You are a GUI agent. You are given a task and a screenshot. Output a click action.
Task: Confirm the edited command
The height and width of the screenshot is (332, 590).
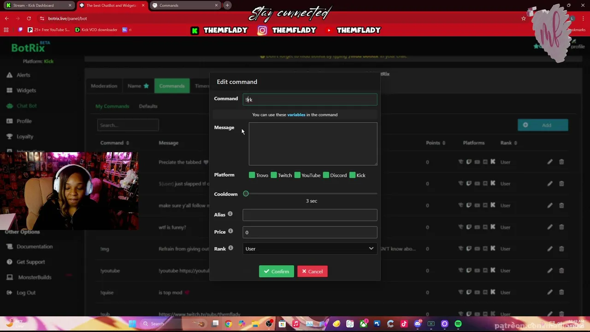click(x=276, y=272)
